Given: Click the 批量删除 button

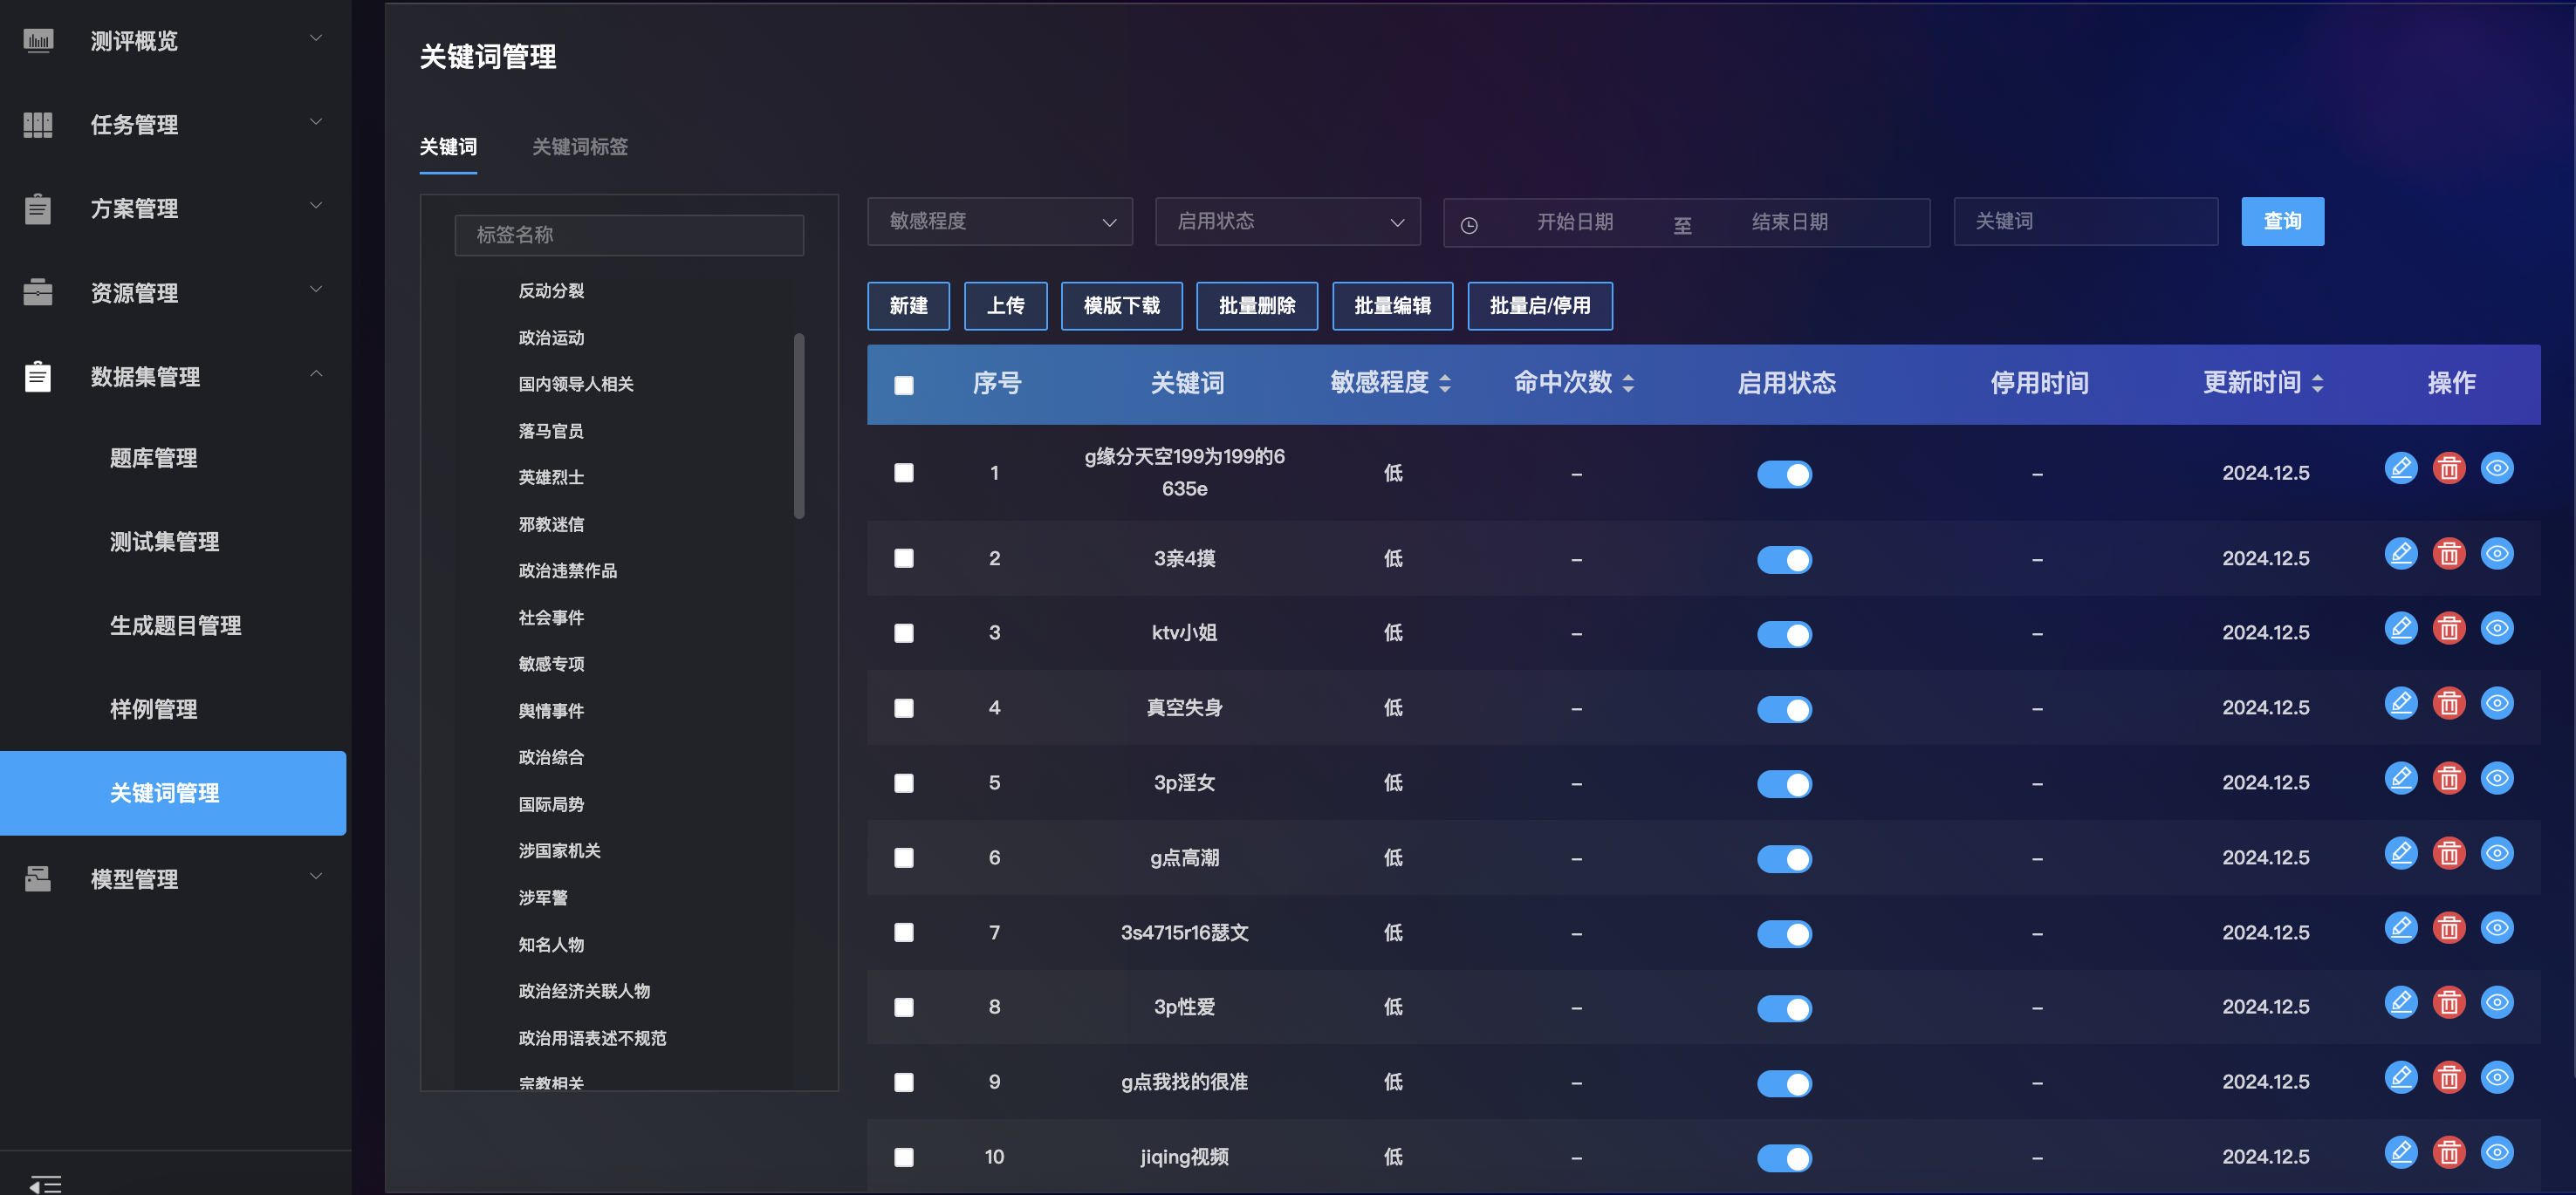Looking at the screenshot, I should [x=1256, y=304].
